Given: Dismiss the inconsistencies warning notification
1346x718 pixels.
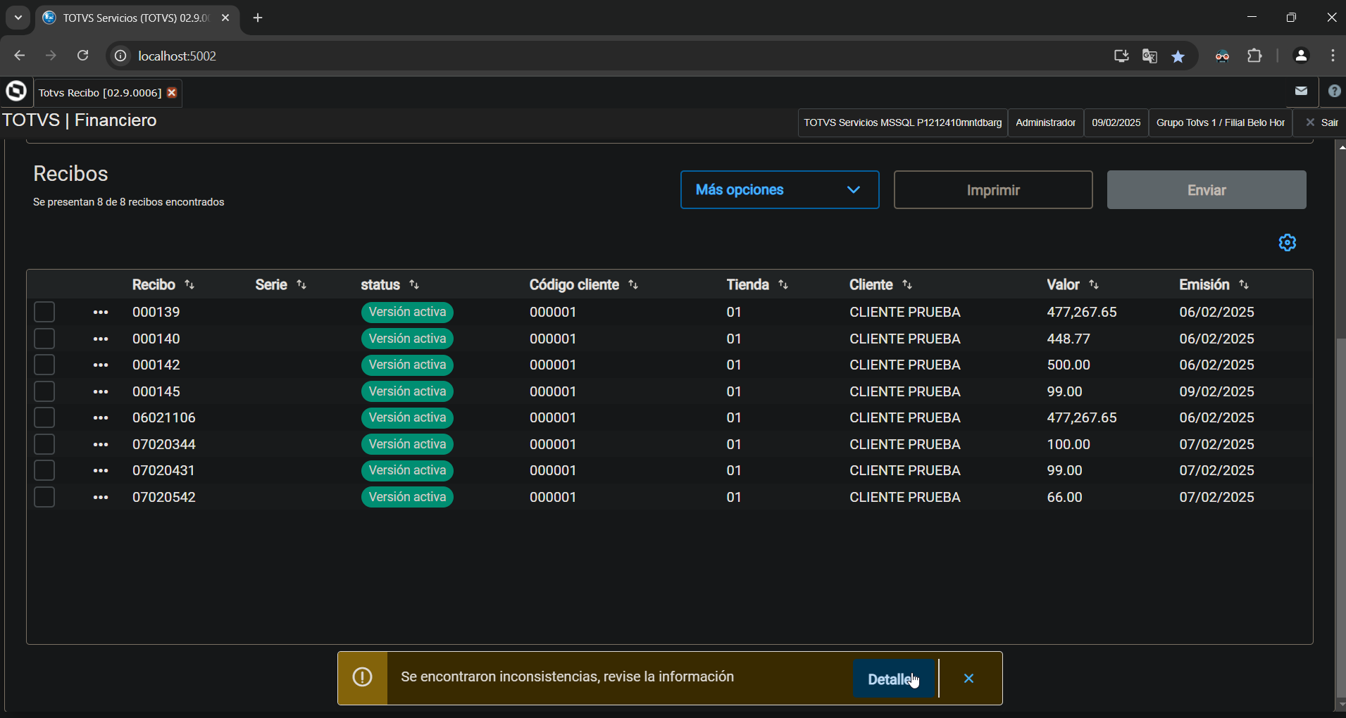Looking at the screenshot, I should click(969, 679).
